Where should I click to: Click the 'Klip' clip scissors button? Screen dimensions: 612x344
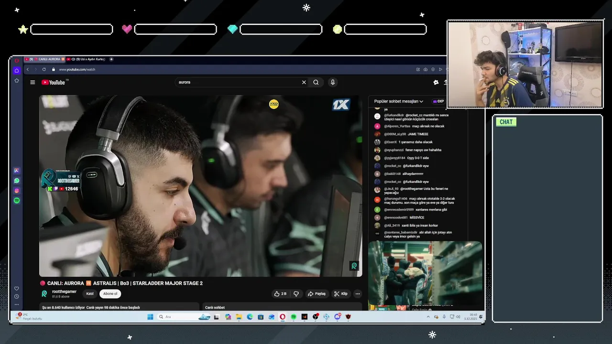pos(341,294)
